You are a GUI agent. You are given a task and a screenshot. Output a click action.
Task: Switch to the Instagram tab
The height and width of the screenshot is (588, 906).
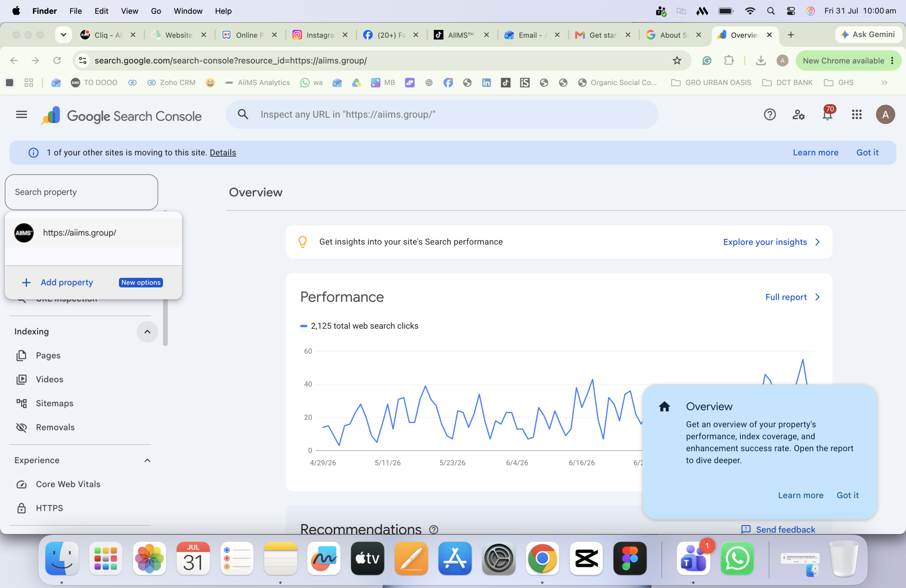[320, 35]
